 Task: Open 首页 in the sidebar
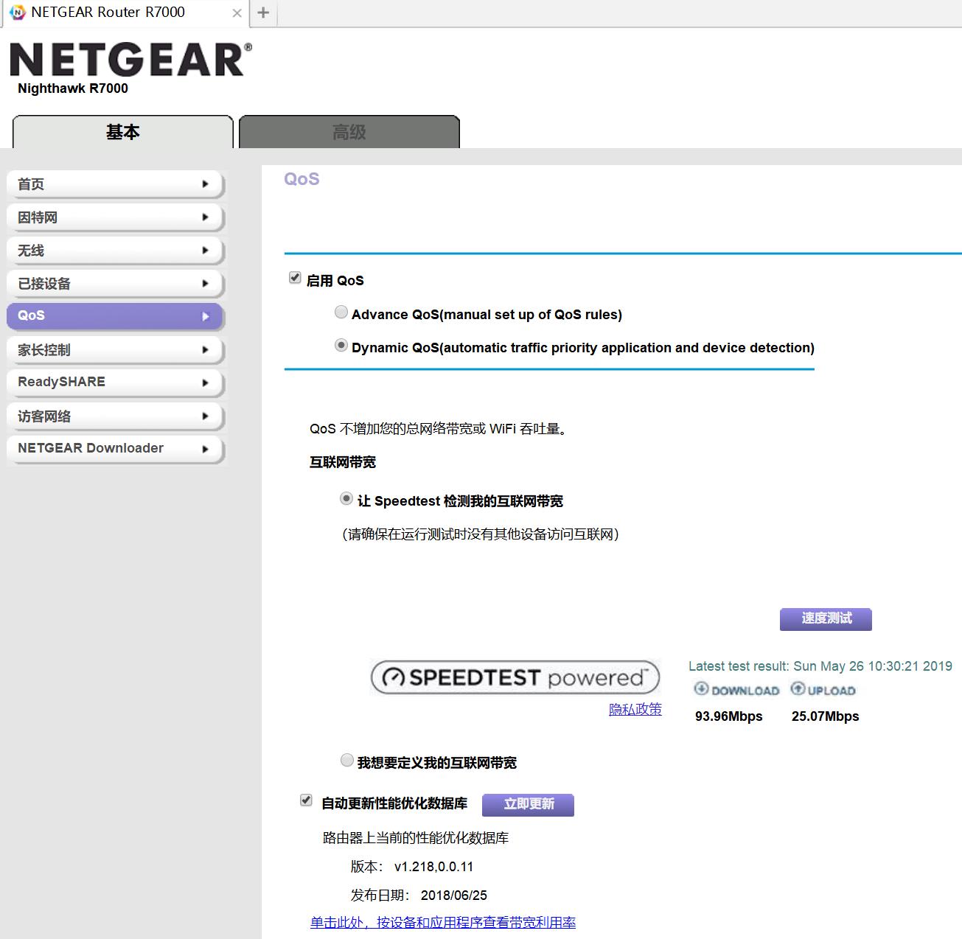pyautogui.click(x=115, y=184)
